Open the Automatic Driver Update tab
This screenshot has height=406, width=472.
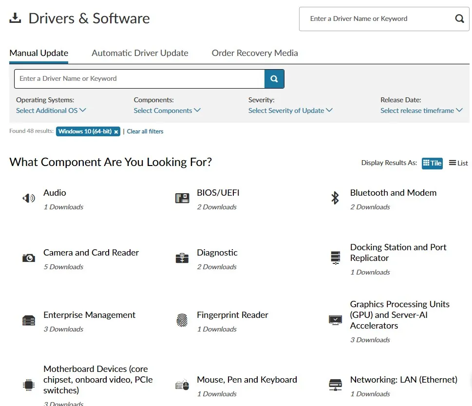pos(140,53)
